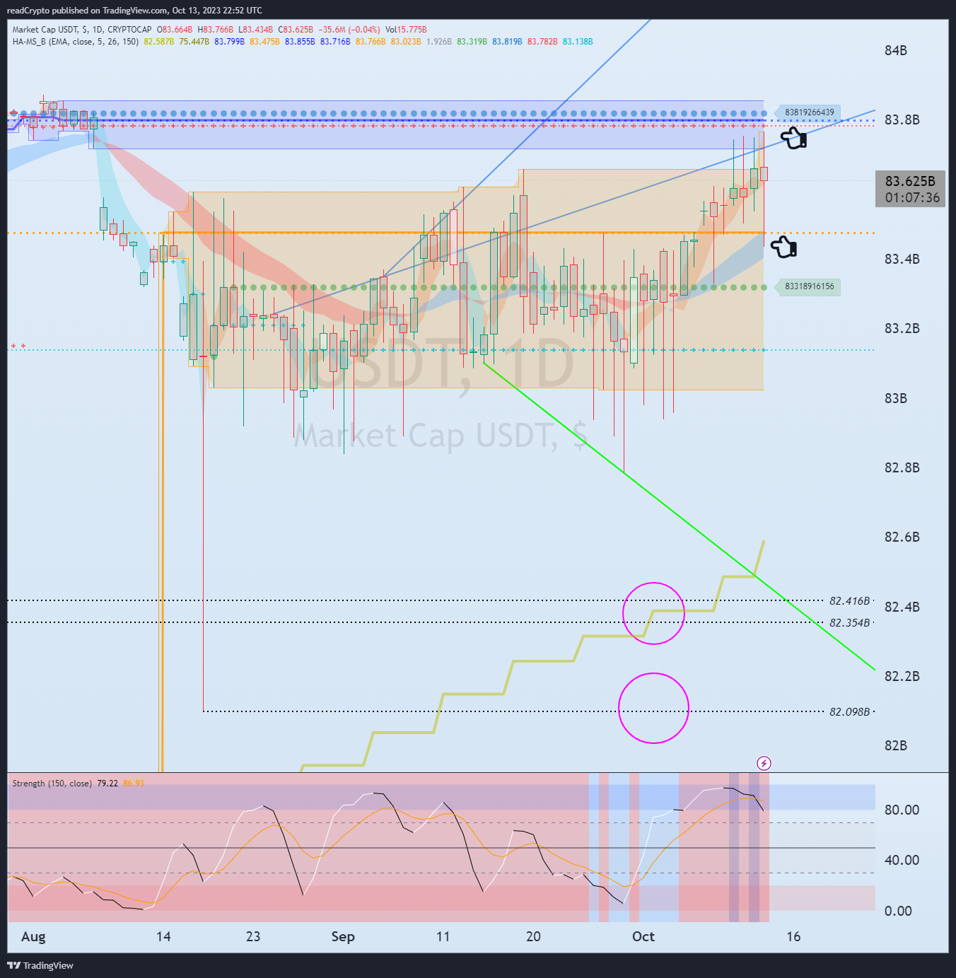The height and width of the screenshot is (978, 956).
Task: Click the 83.2B price axis label
Action: tap(902, 328)
